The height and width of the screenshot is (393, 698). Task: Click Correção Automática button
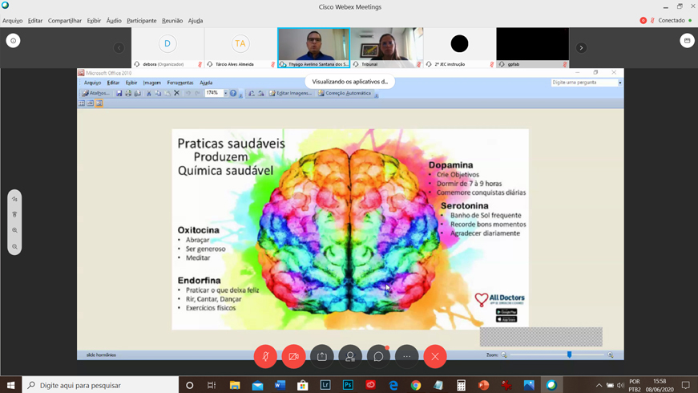[x=345, y=93]
